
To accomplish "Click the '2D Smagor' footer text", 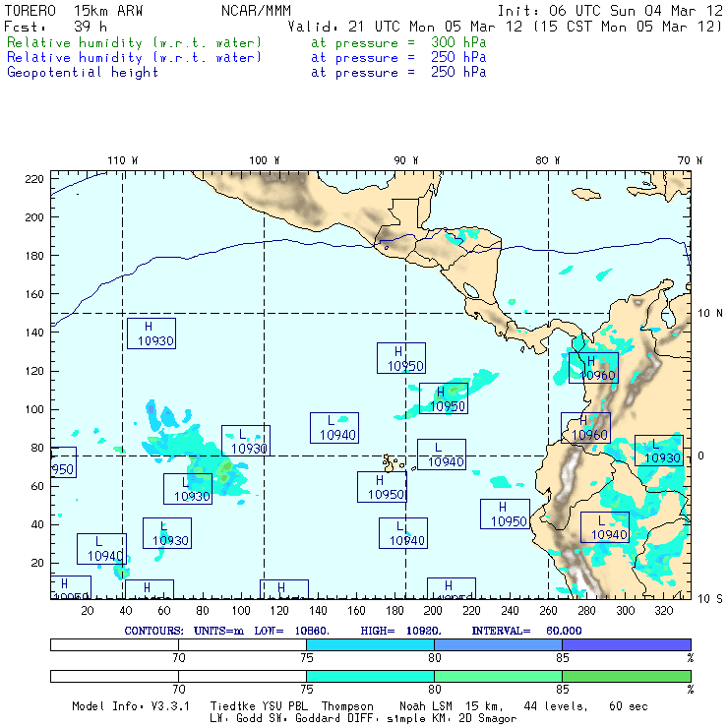I will [488, 719].
